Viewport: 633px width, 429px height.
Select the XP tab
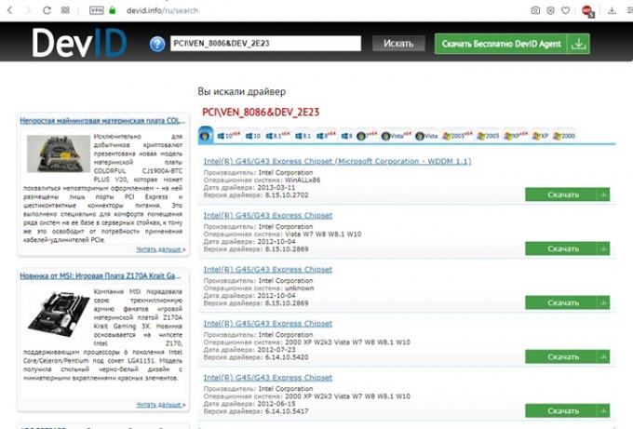(x=540, y=136)
